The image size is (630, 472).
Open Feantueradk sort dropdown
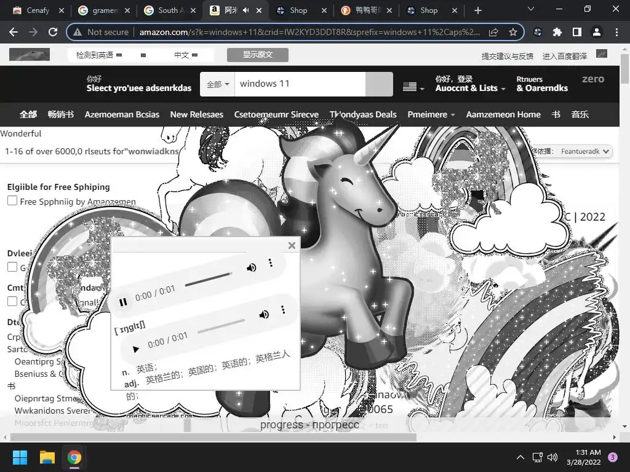coord(585,151)
